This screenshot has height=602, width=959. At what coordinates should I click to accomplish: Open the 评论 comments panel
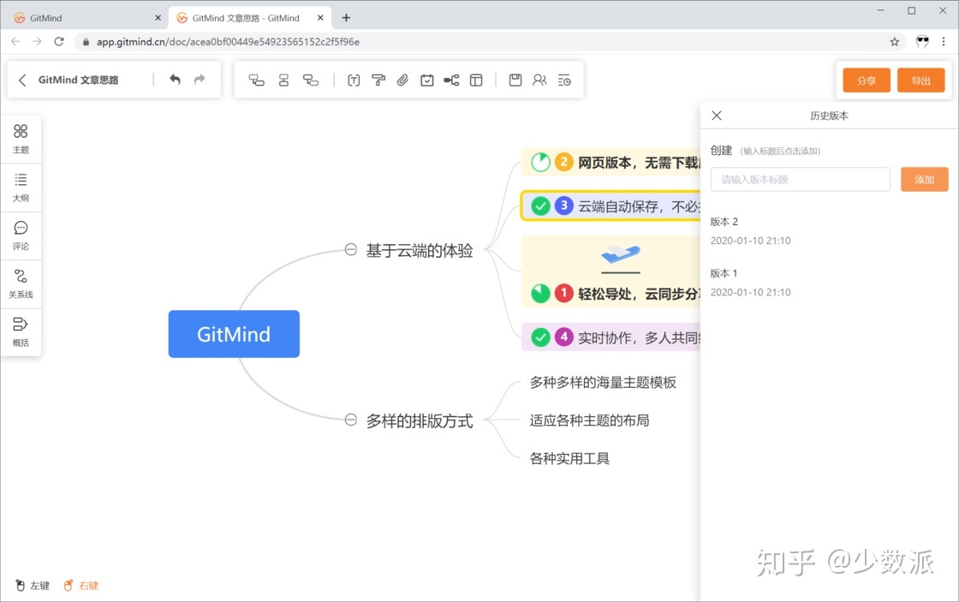pyautogui.click(x=21, y=235)
